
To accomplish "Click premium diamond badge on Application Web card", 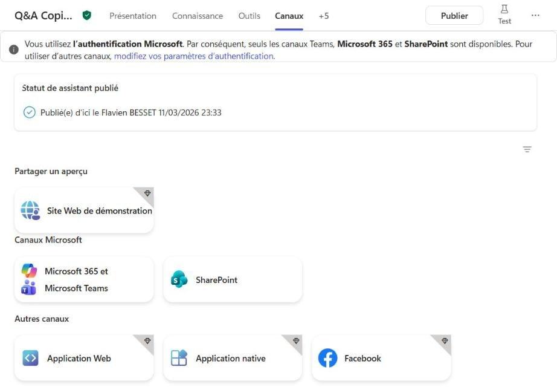I will coord(147,341).
